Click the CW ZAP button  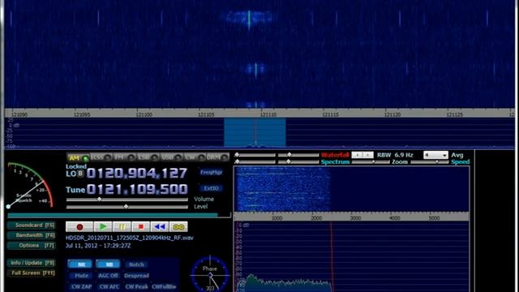tap(81, 286)
